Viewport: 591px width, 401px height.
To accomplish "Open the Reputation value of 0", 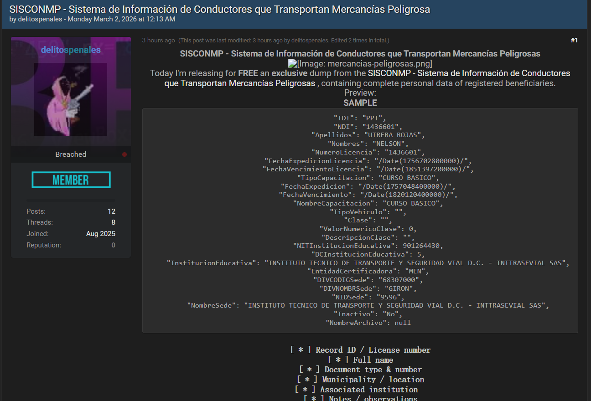I will [113, 245].
